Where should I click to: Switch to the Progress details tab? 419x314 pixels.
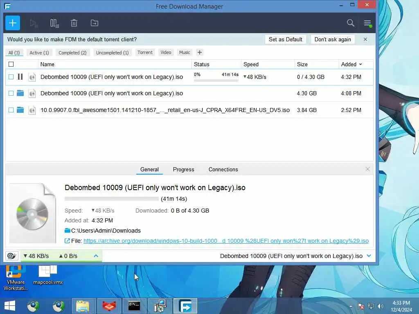(184, 169)
